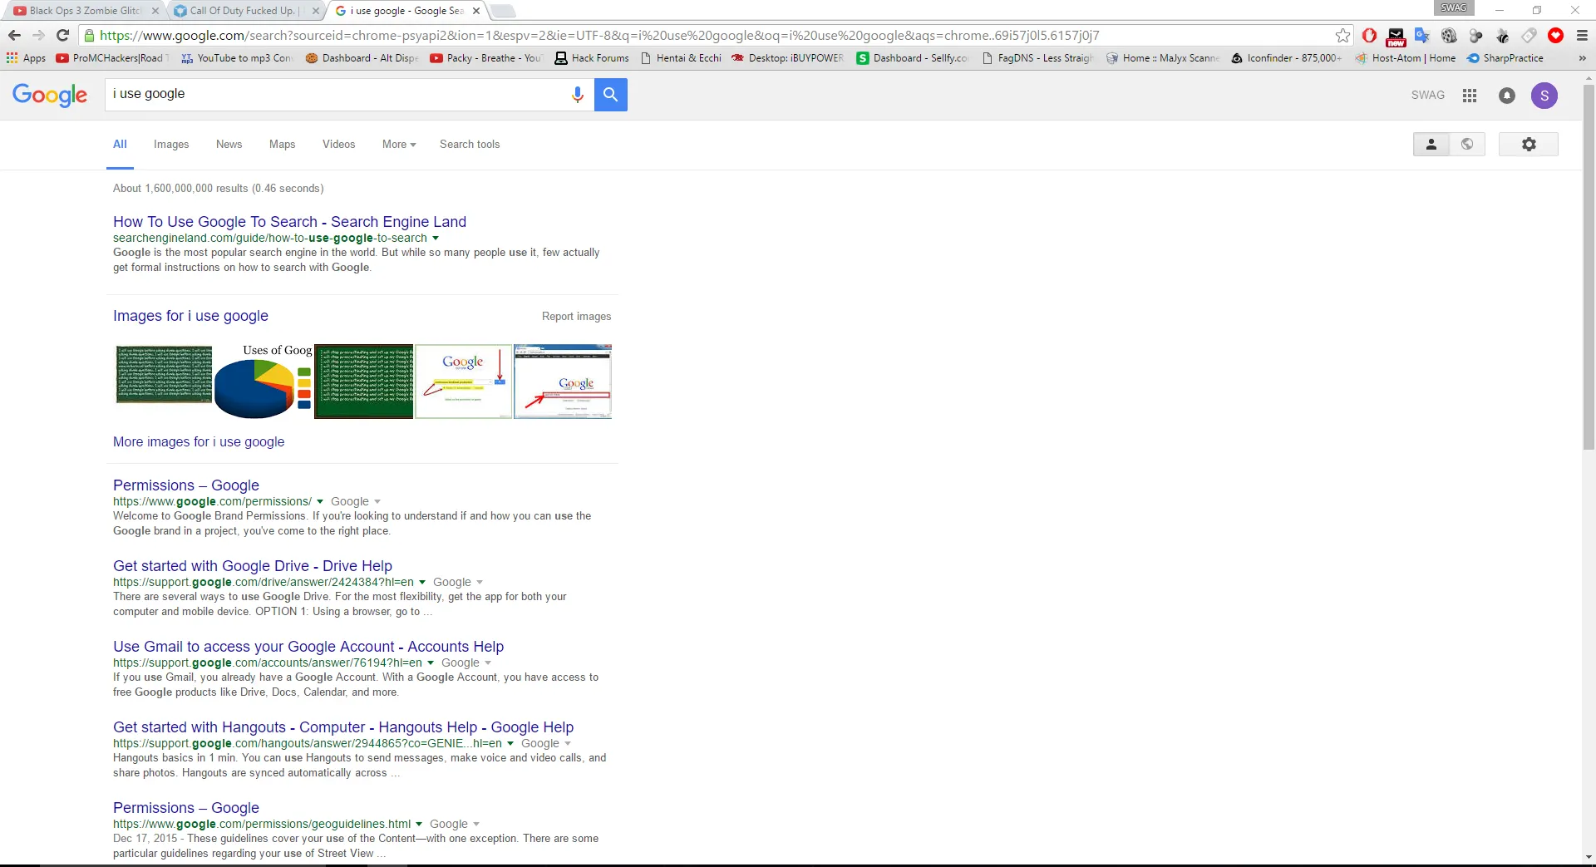1596x867 pixels.
Task: Open the purple S account avatar
Action: (1544, 96)
